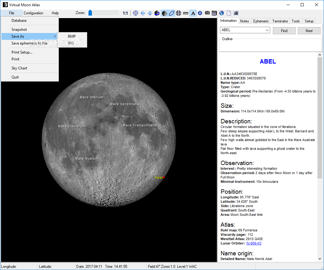Image resolution: width=324 pixels, height=270 pixels.
Task: Toggle the moon phase display icon
Action: [164, 13]
